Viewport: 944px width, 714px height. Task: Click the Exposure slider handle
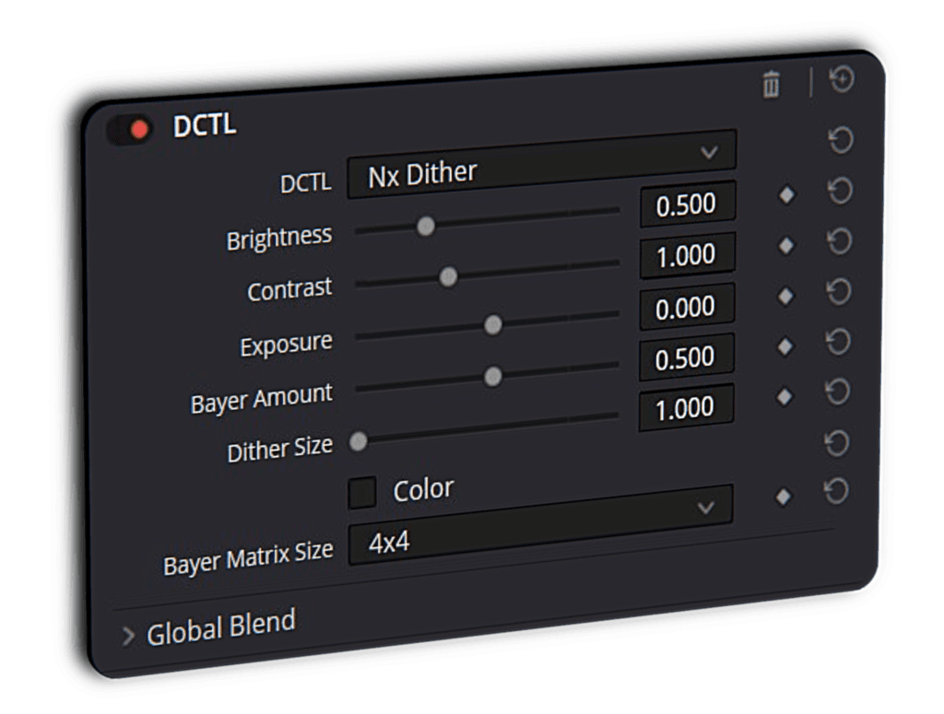pyautogui.click(x=493, y=325)
